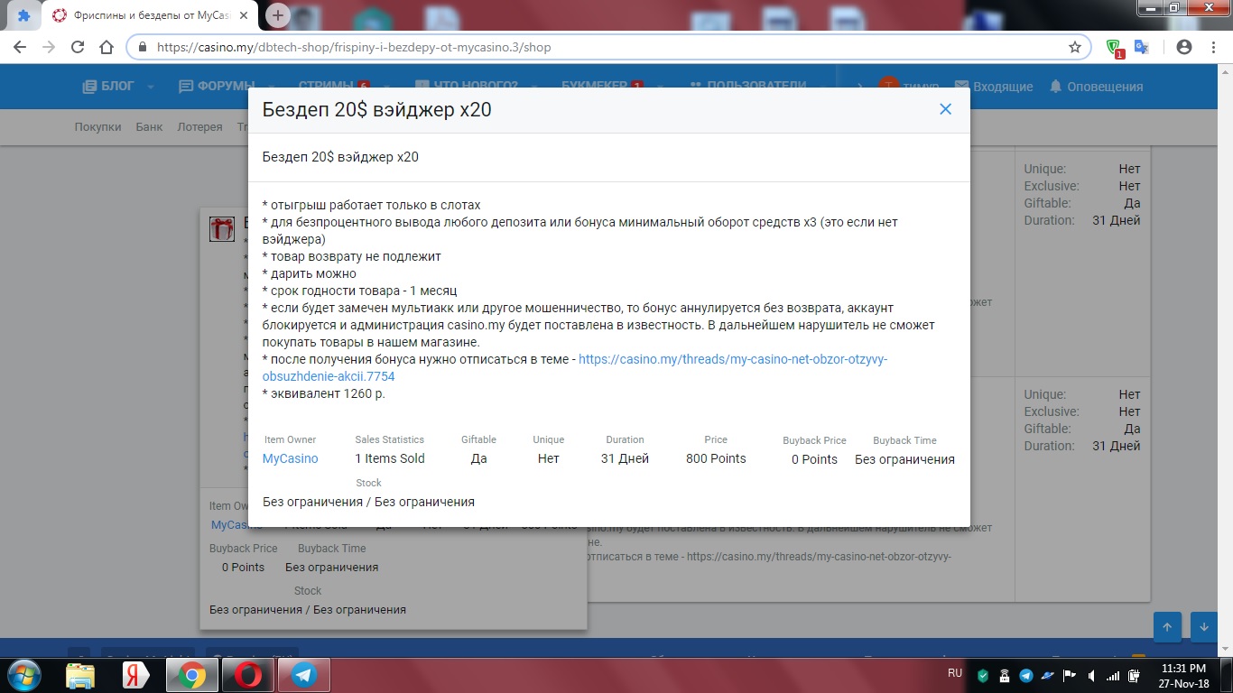Open the green shield antivirus tray icon
This screenshot has height=693, width=1233.
pyautogui.click(x=984, y=675)
